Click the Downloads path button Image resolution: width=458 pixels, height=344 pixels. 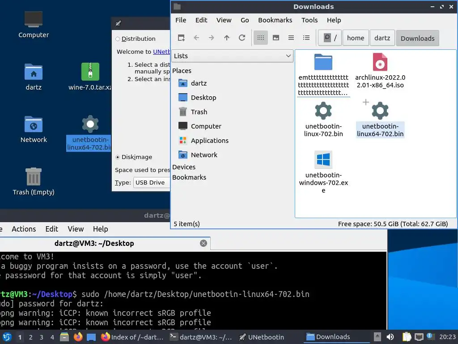click(417, 39)
